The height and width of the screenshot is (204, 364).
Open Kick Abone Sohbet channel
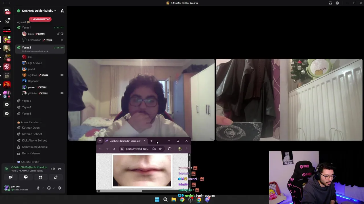point(40,141)
